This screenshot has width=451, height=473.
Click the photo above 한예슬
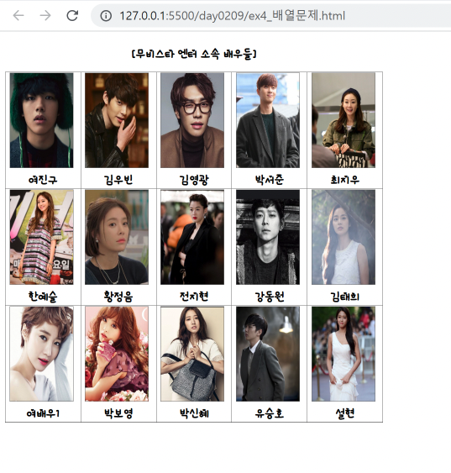coord(42,237)
